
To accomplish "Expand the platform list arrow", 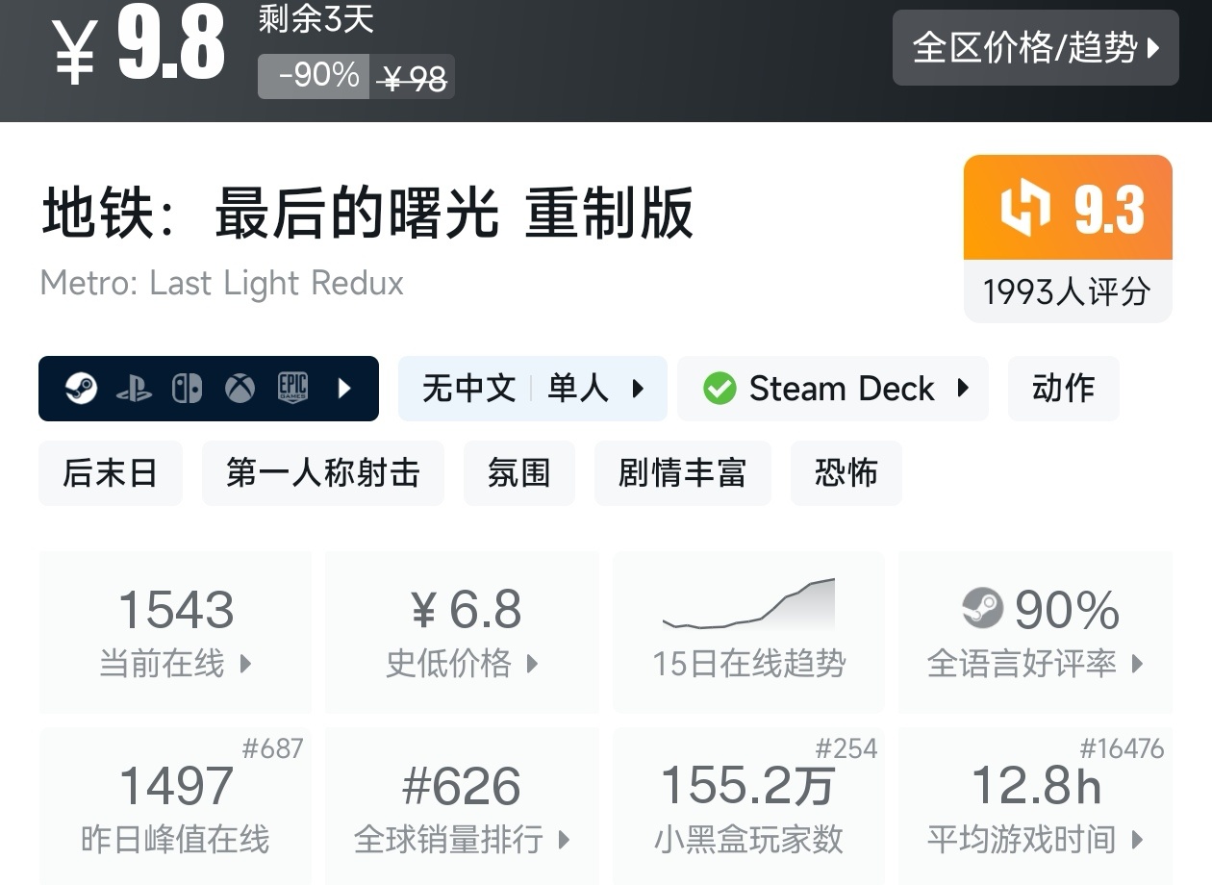I will [345, 389].
